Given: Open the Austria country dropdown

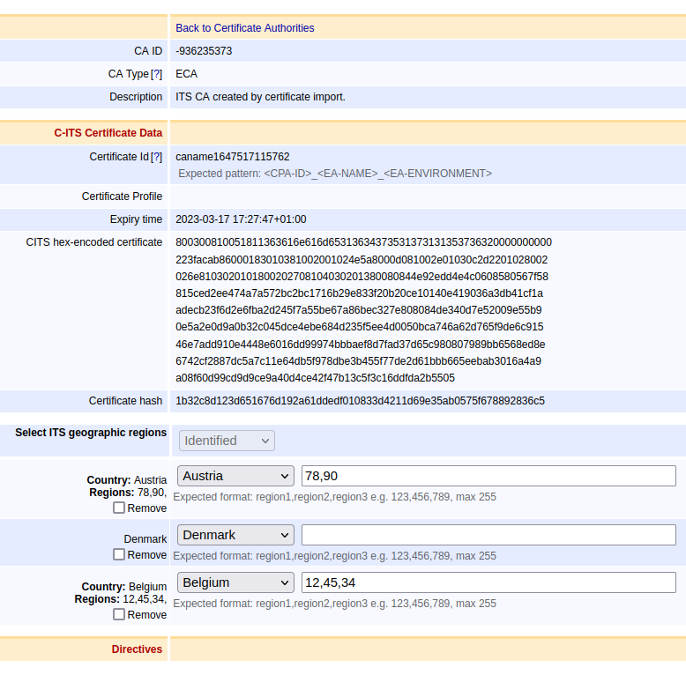Looking at the screenshot, I should pos(235,476).
